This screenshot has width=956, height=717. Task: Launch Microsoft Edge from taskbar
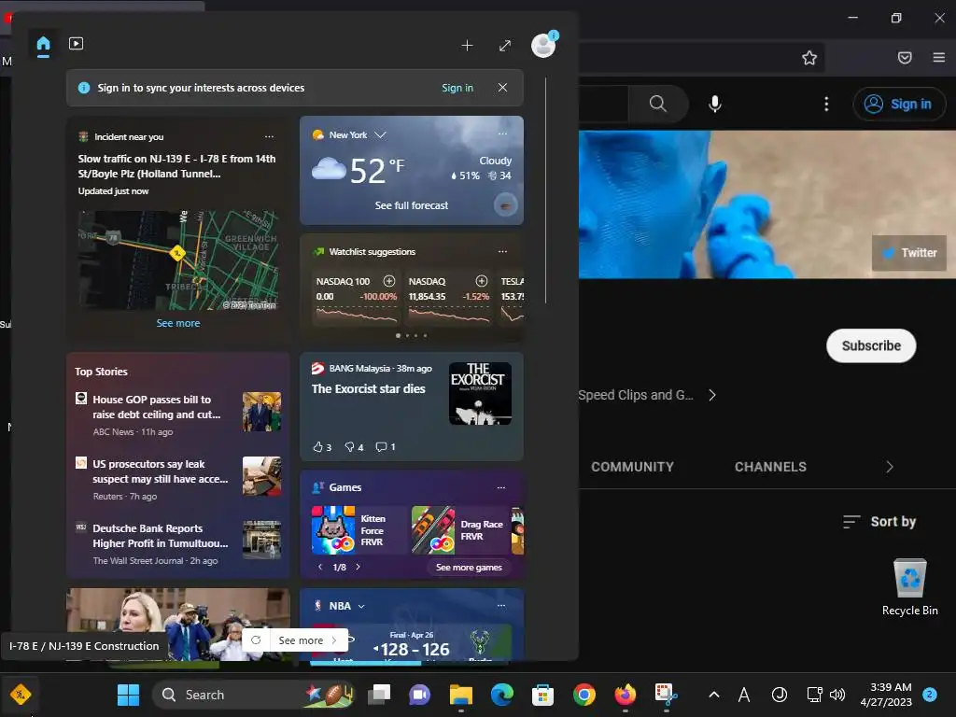501,695
